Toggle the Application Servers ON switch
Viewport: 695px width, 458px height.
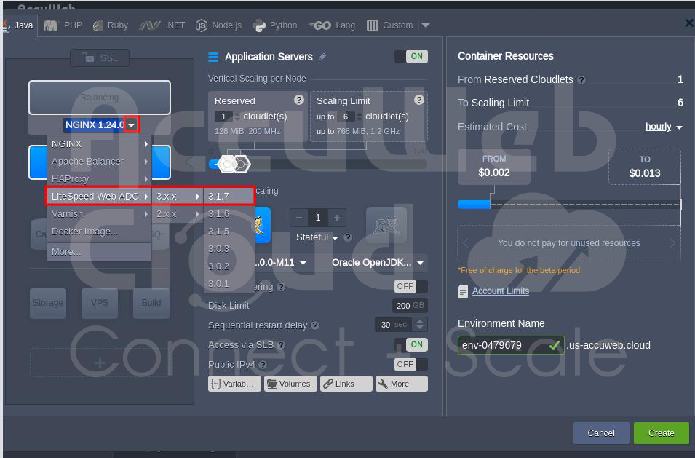(410, 57)
